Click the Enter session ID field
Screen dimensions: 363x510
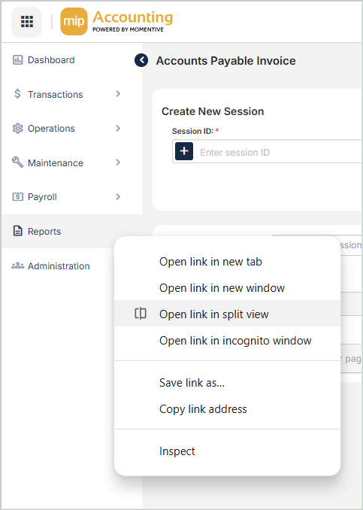point(280,152)
